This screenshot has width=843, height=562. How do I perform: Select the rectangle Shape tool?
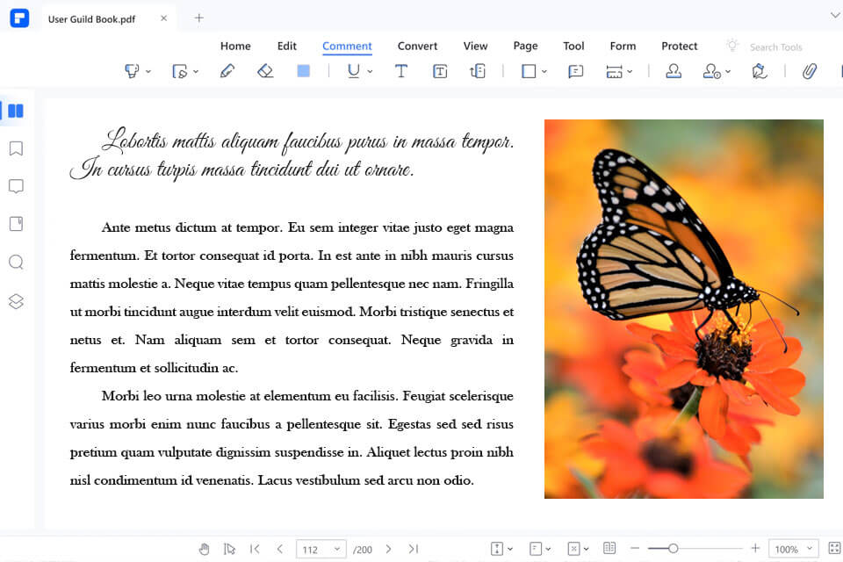tap(529, 71)
